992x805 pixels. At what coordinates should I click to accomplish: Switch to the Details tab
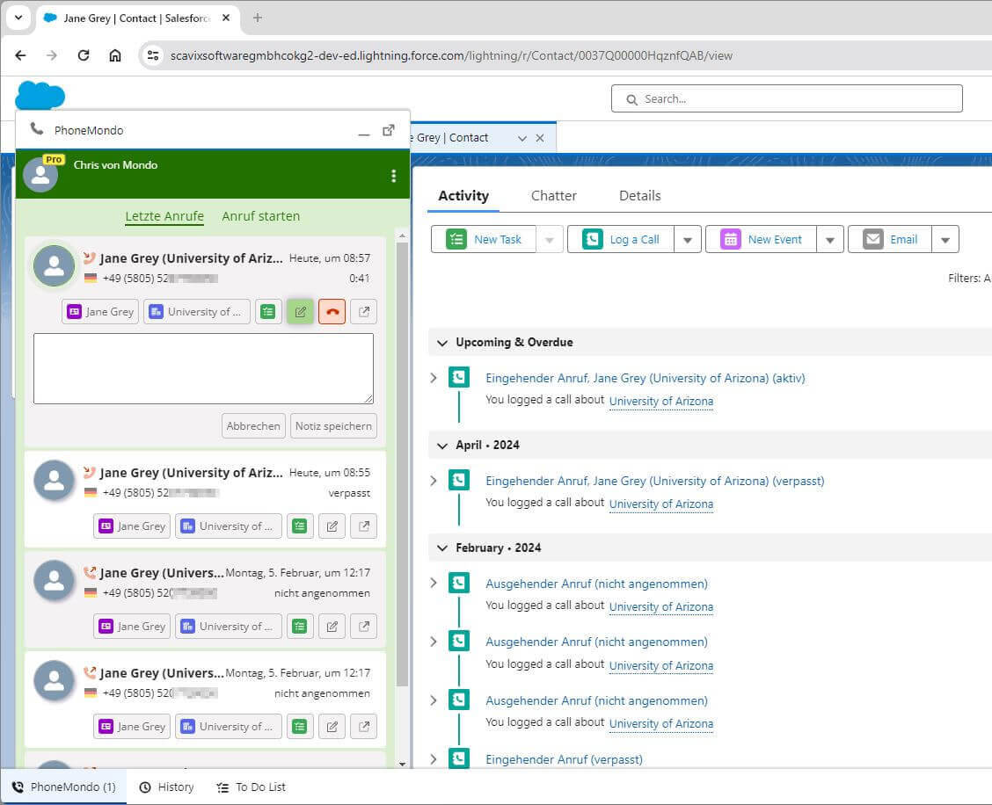(639, 195)
